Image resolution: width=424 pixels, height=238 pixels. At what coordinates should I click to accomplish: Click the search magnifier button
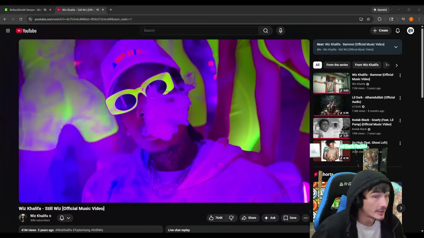[266, 31]
